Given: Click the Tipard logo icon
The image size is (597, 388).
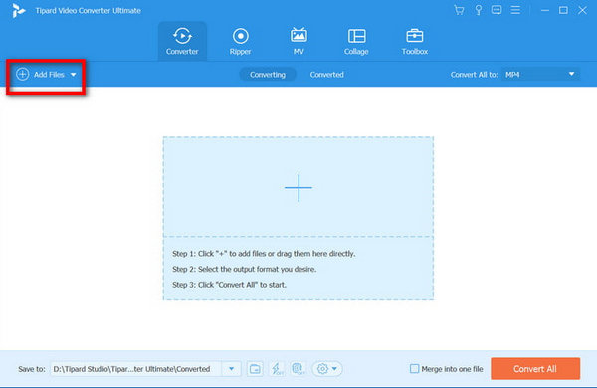Looking at the screenshot, I should click(x=18, y=10).
